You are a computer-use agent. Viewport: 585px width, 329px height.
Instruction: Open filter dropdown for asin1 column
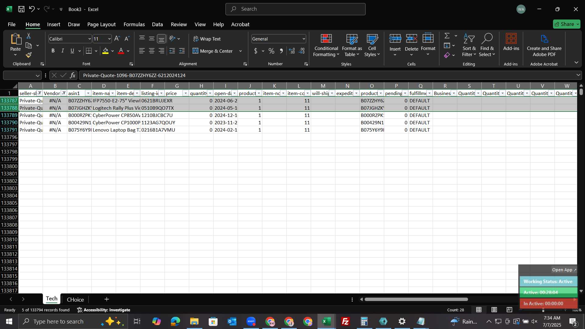tap(88, 93)
